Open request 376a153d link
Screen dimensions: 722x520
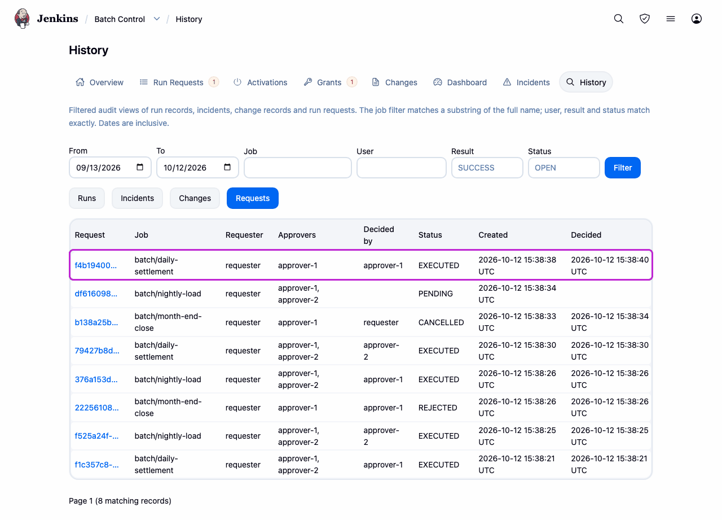click(96, 379)
